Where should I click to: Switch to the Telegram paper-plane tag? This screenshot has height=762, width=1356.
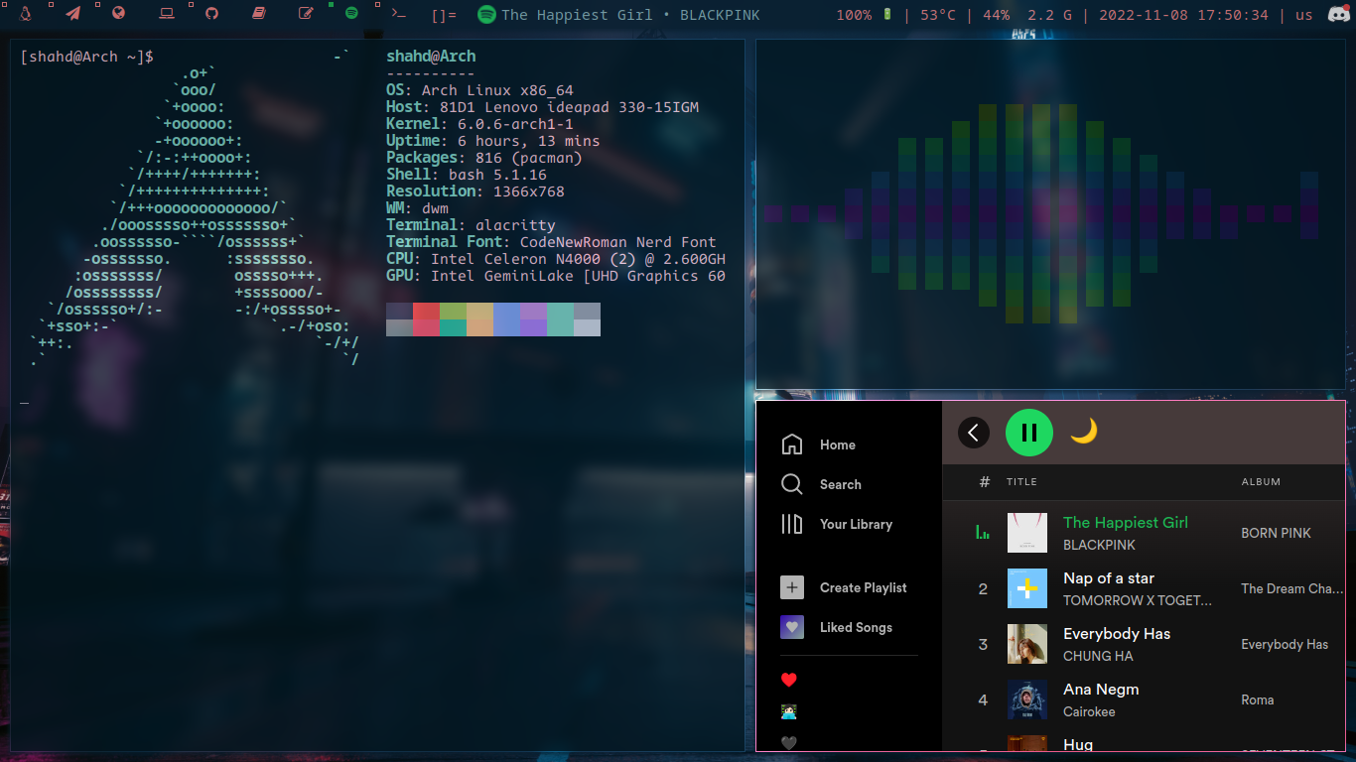click(x=72, y=14)
